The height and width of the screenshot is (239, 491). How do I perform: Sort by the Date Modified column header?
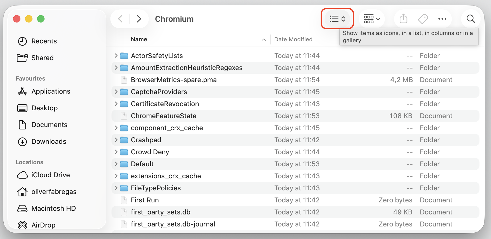pyautogui.click(x=293, y=39)
